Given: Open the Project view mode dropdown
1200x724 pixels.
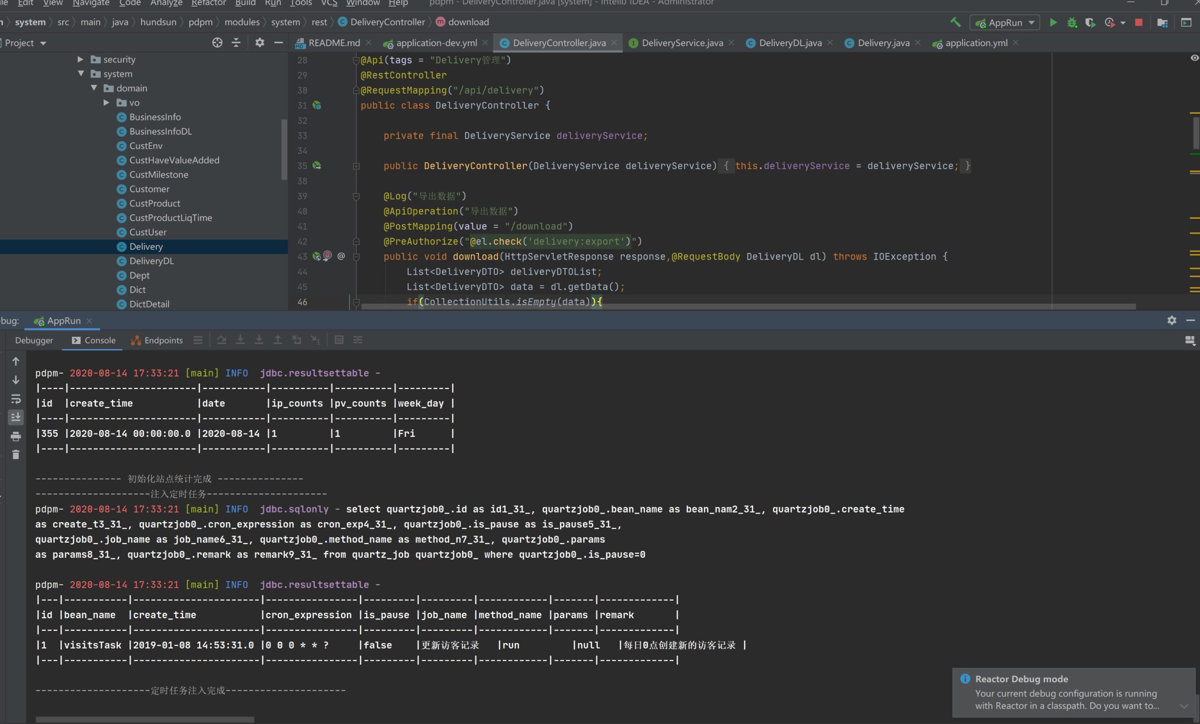Looking at the screenshot, I should [x=43, y=43].
